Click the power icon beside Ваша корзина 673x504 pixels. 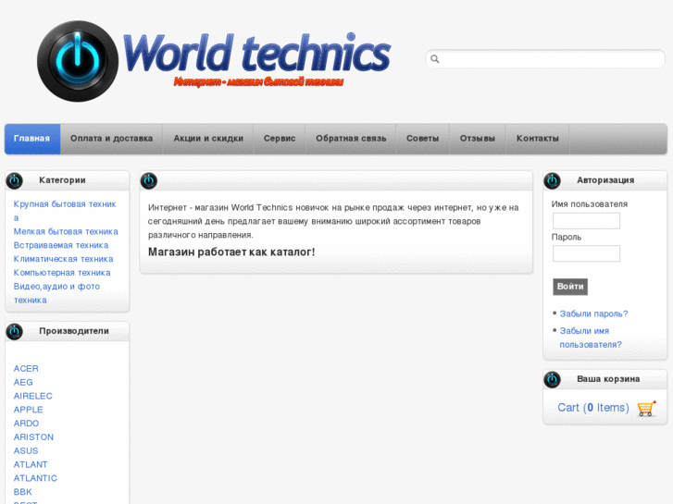(552, 379)
